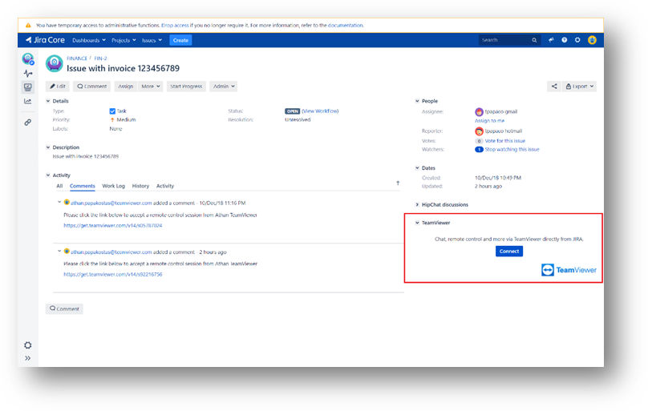Collapse the comment from 2 hours ago
Image resolution: width=648 pixels, height=411 pixels.
tap(59, 251)
